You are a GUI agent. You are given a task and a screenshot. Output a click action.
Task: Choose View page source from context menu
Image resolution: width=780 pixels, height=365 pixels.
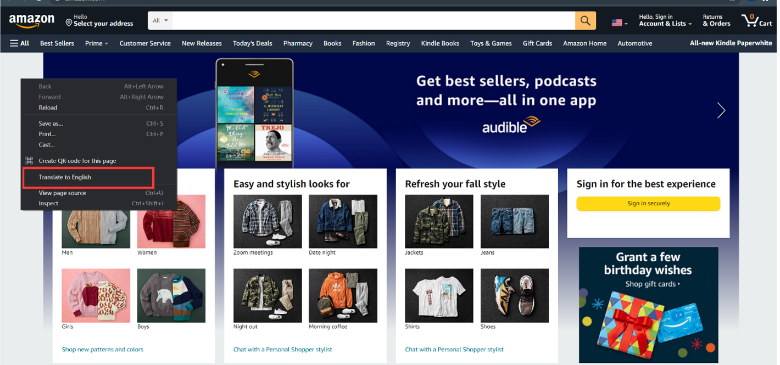62,193
